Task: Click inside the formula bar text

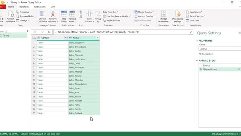Action: (97, 32)
